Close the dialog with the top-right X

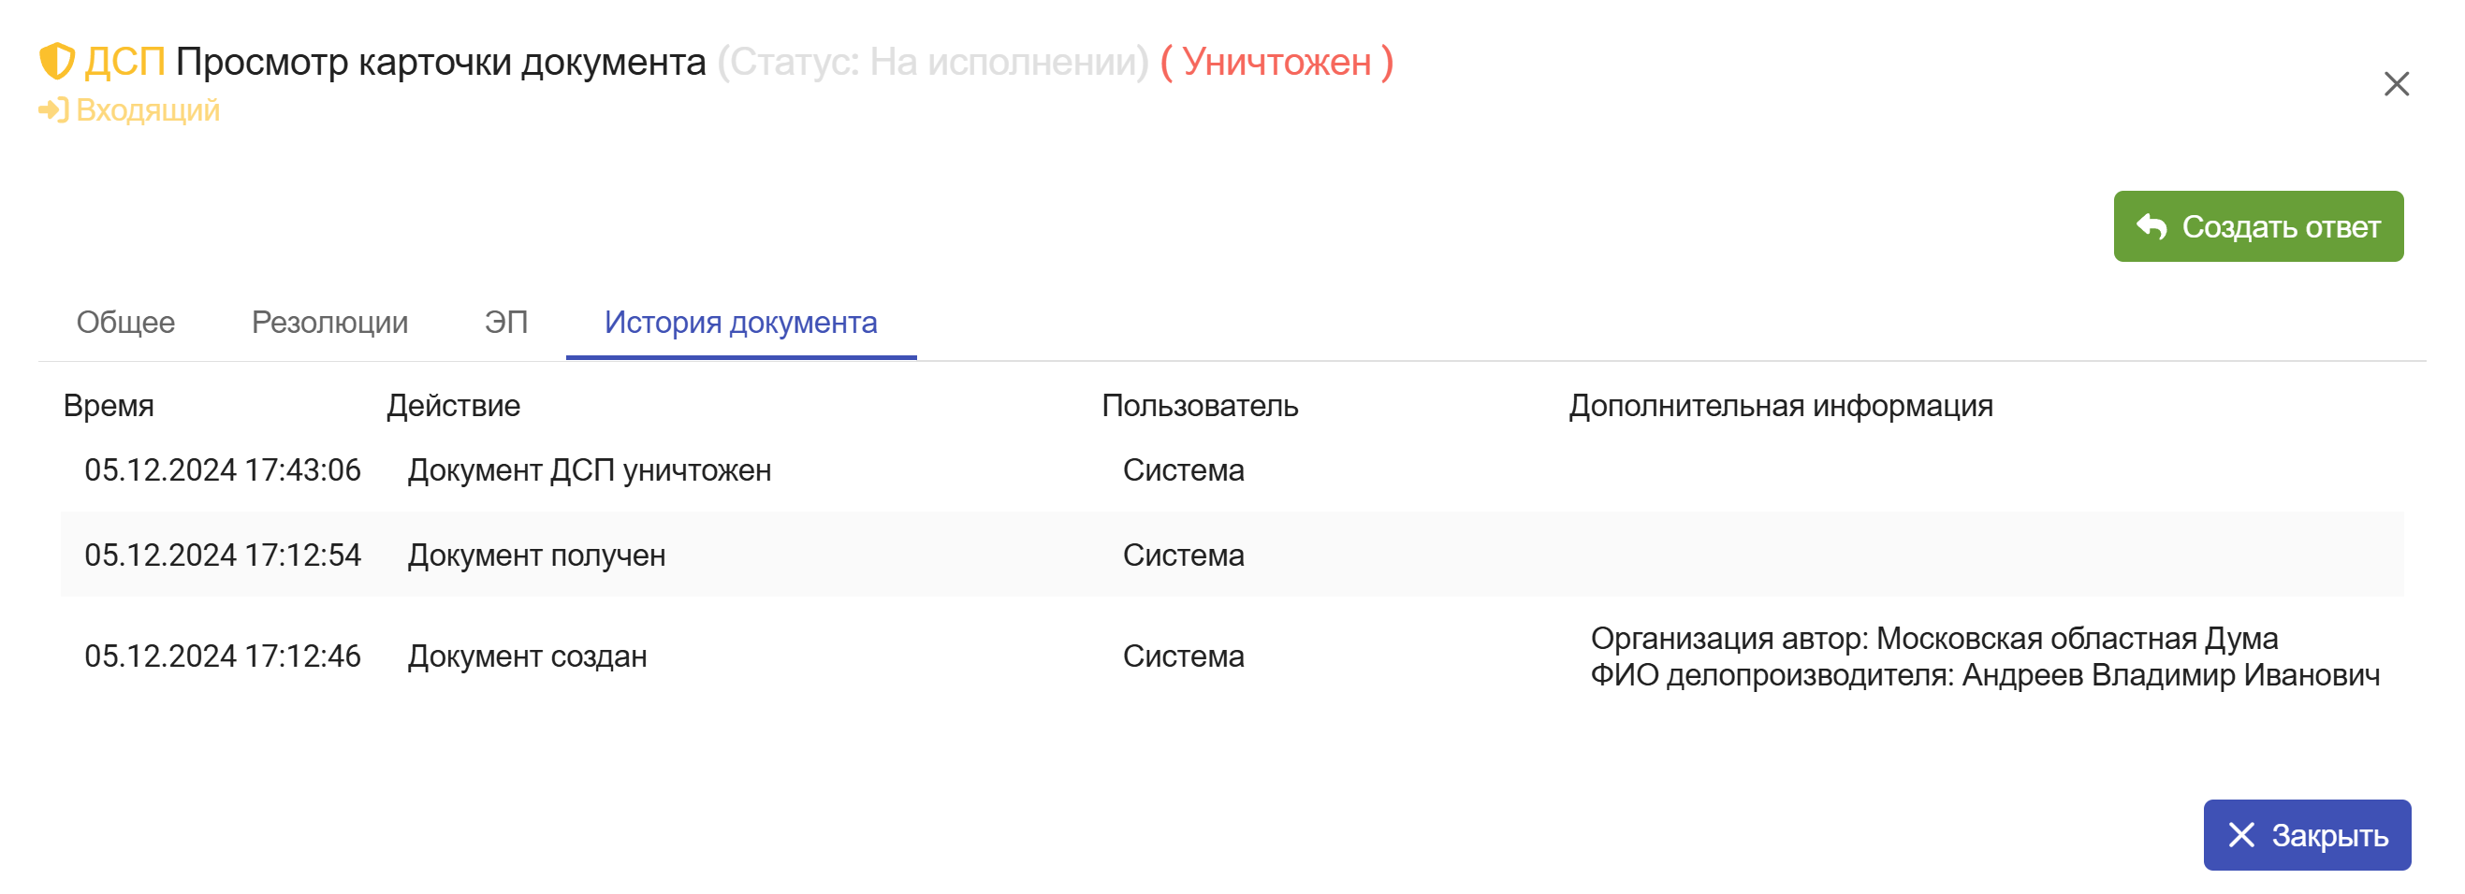[2396, 84]
